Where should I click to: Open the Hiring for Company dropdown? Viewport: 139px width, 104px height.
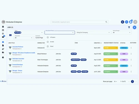(x=93, y=32)
